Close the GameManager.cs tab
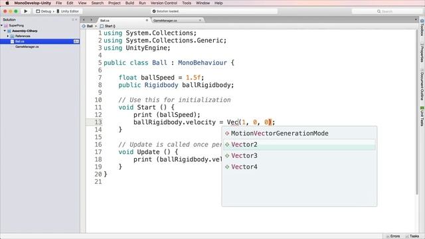Screen dimensions: 425x239 tap(200, 20)
